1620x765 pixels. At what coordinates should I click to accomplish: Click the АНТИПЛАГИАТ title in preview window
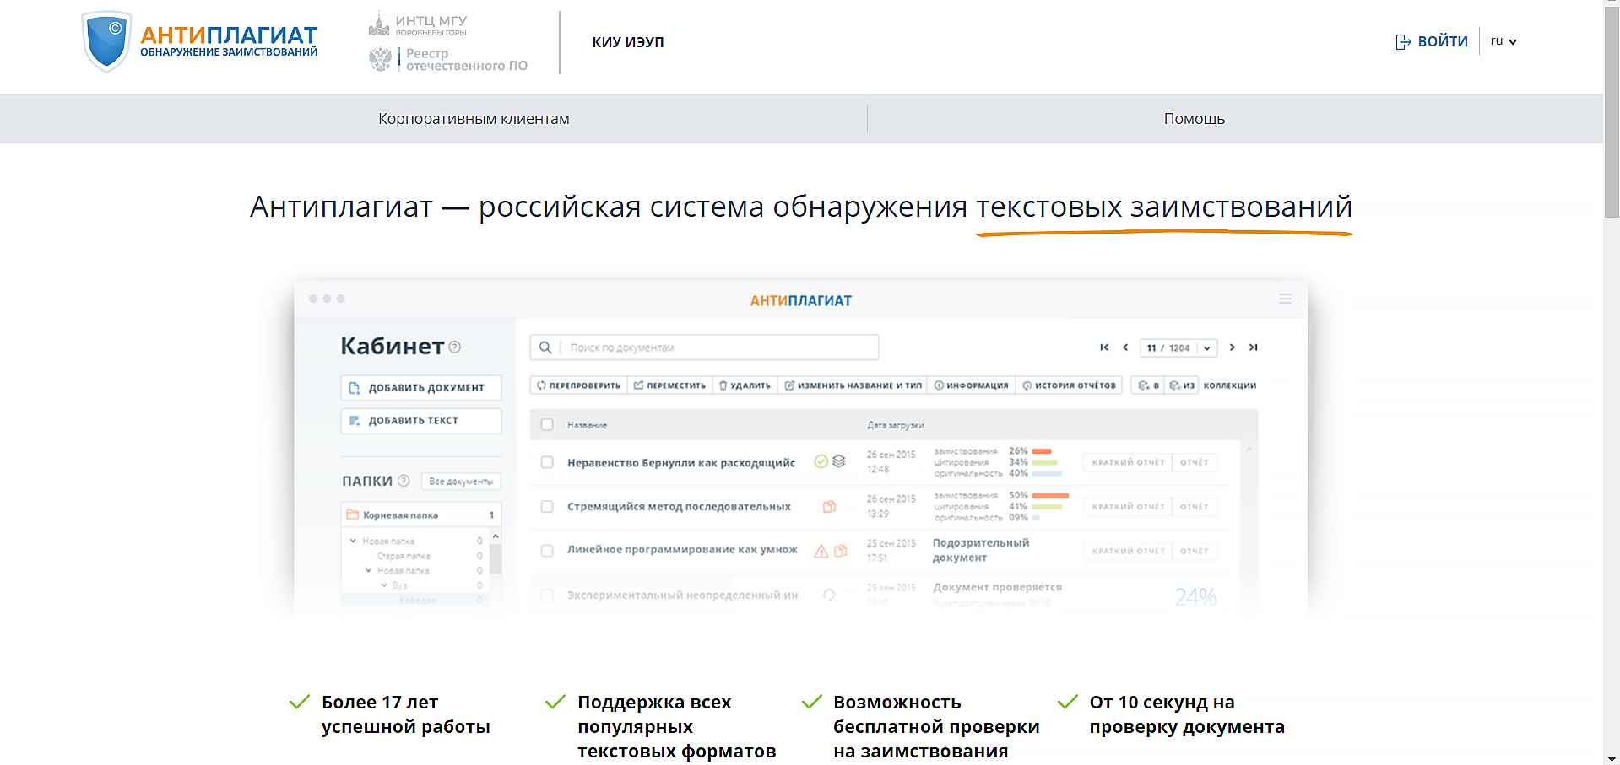point(800,300)
